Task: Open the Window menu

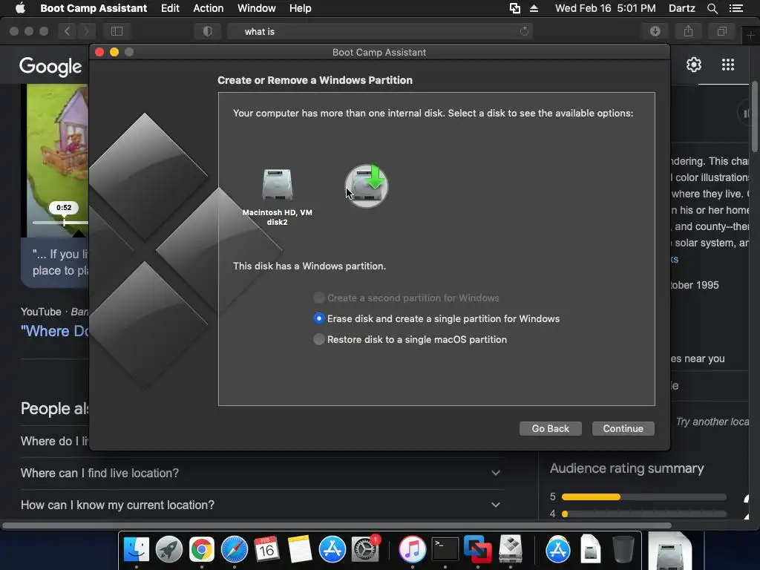Action: pyautogui.click(x=256, y=8)
